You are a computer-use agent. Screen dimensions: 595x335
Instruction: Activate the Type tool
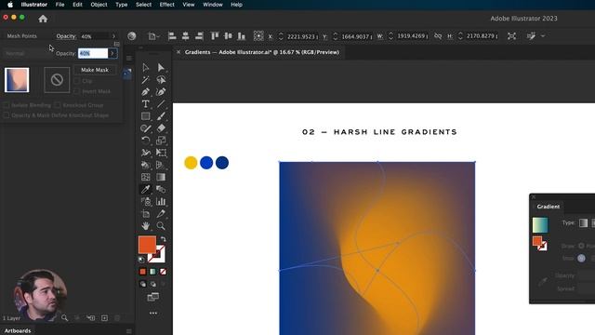(146, 103)
